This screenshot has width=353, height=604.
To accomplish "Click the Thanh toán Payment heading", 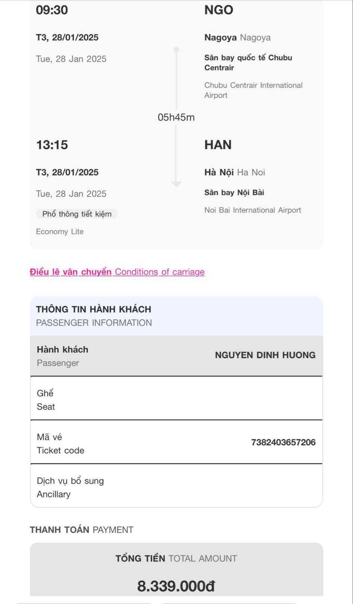I will point(82,530).
